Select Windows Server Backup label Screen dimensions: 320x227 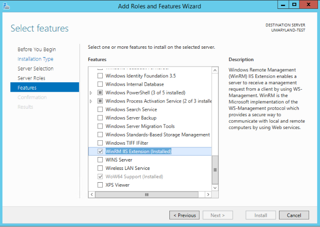pyautogui.click(x=131, y=118)
